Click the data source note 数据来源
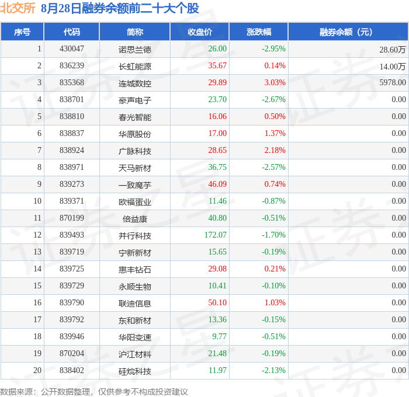The width and height of the screenshot is (409, 397). (x=94, y=392)
